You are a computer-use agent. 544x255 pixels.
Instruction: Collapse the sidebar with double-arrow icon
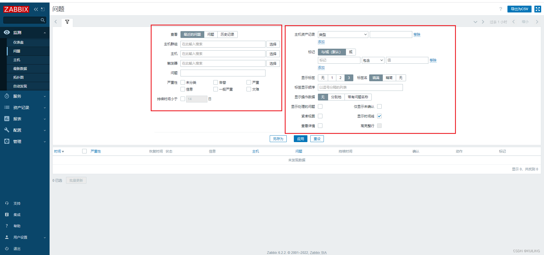(36, 9)
